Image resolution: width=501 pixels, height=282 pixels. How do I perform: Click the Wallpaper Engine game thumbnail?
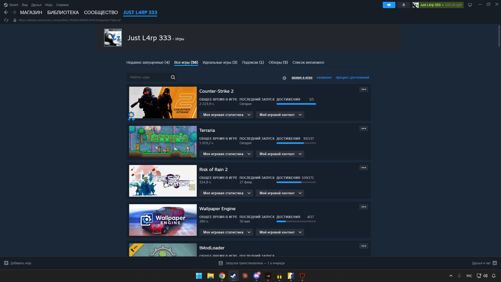point(163,220)
